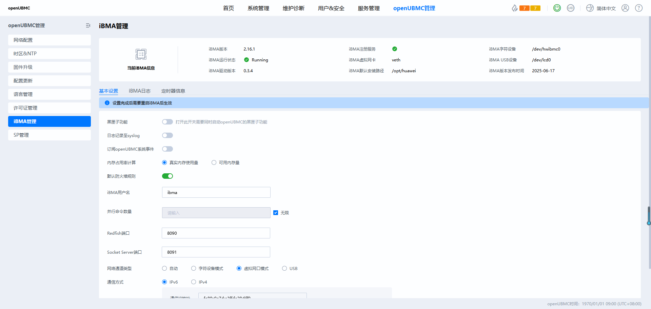
Task: Switch to the iBMA日志 tab
Action: coord(139,91)
